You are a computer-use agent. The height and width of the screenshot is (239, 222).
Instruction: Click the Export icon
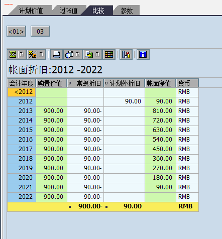coord(89,55)
